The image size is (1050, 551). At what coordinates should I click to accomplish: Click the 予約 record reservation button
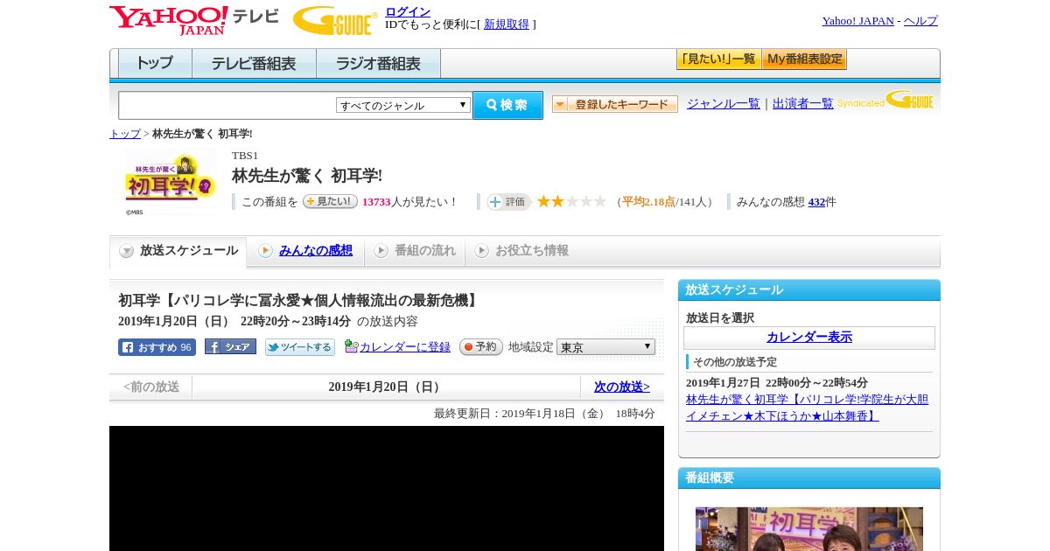coord(480,347)
